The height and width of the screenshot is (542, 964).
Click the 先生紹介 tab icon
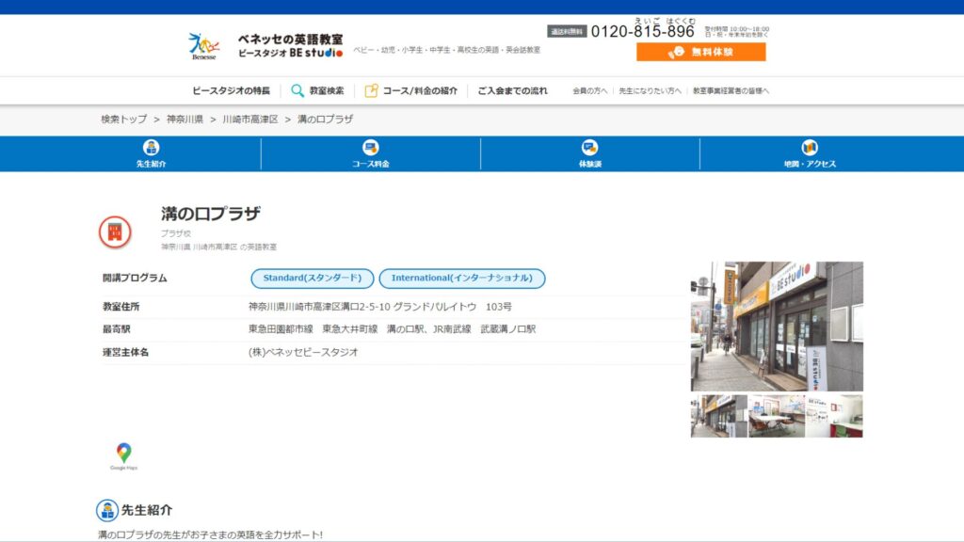(151, 148)
